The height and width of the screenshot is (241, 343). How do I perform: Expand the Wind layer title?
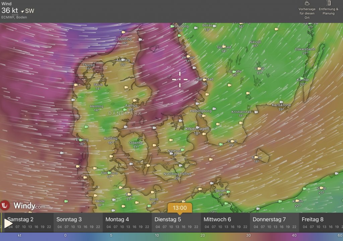6,4
